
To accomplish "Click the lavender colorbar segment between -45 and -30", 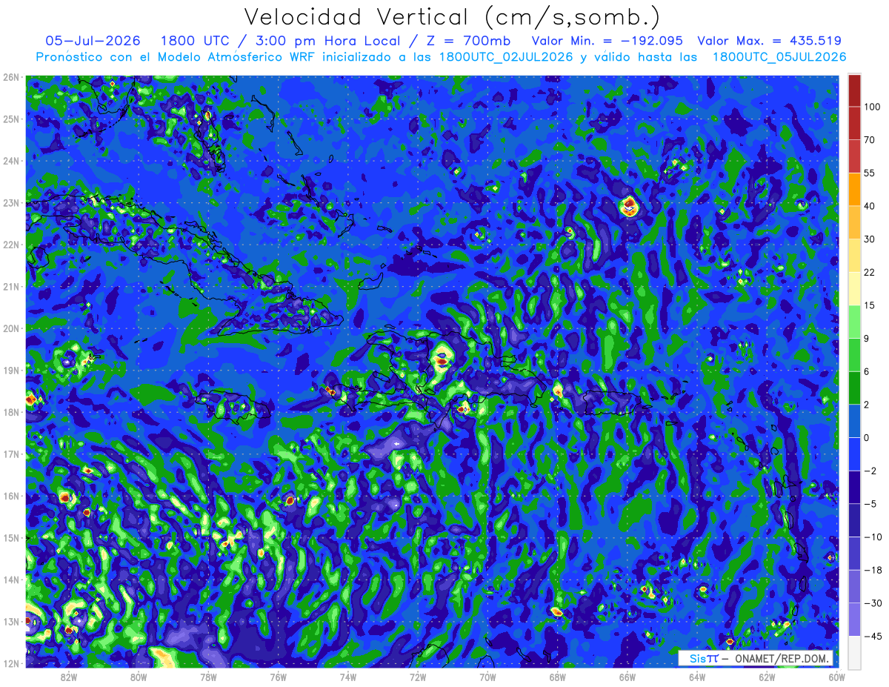I will click(x=854, y=619).
